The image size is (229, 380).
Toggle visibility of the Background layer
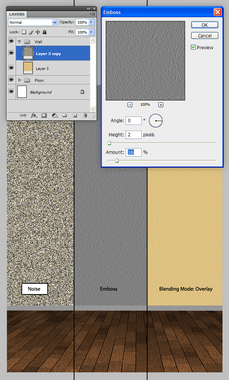pos(11,92)
